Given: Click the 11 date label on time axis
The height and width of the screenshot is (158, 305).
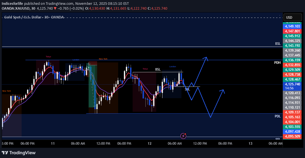Looking at the screenshot, I should [x=53, y=144].
